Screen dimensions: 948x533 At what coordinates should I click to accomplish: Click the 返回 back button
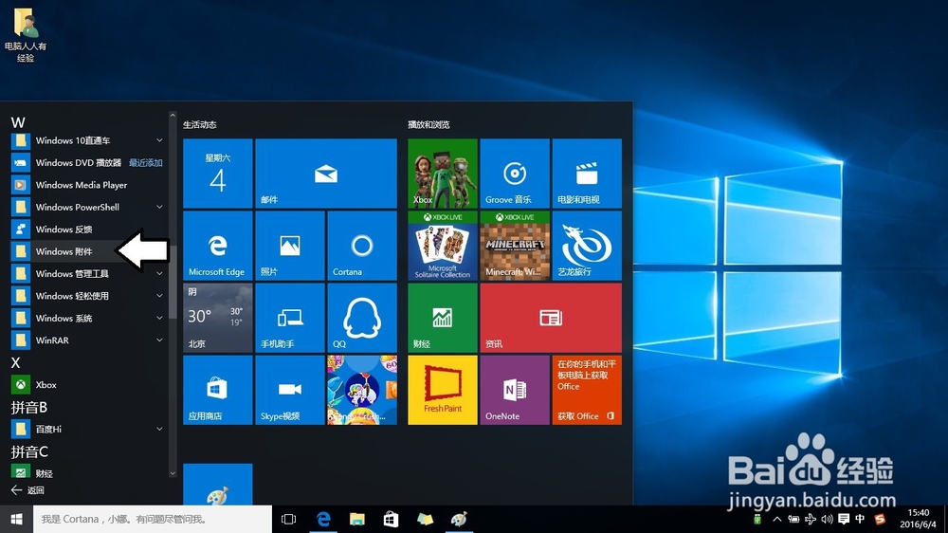pyautogui.click(x=27, y=490)
